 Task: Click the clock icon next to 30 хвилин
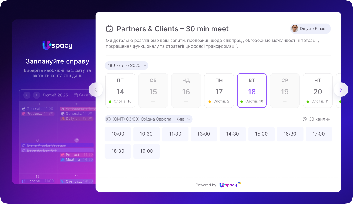point(305,119)
